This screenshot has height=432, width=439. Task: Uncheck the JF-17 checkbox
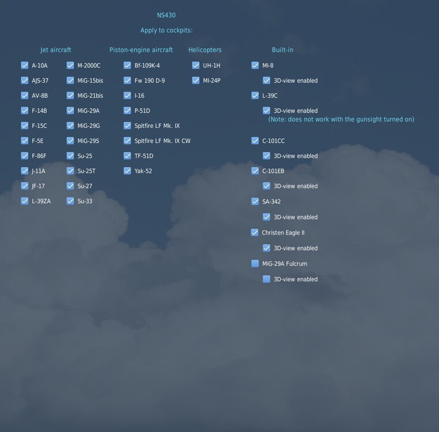(25, 186)
